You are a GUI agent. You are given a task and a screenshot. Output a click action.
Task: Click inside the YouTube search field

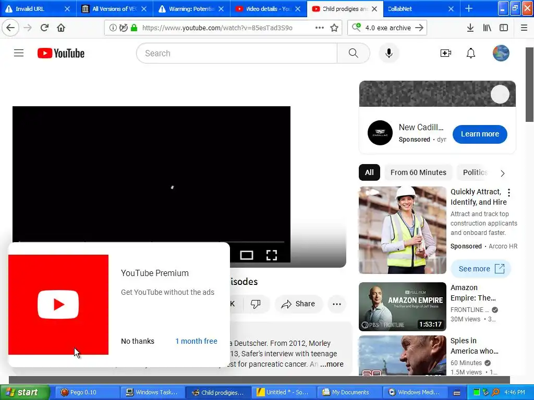pyautogui.click(x=237, y=53)
